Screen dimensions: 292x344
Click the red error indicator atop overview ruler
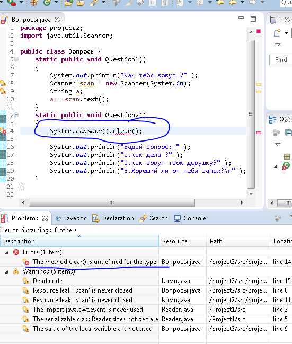259,31
